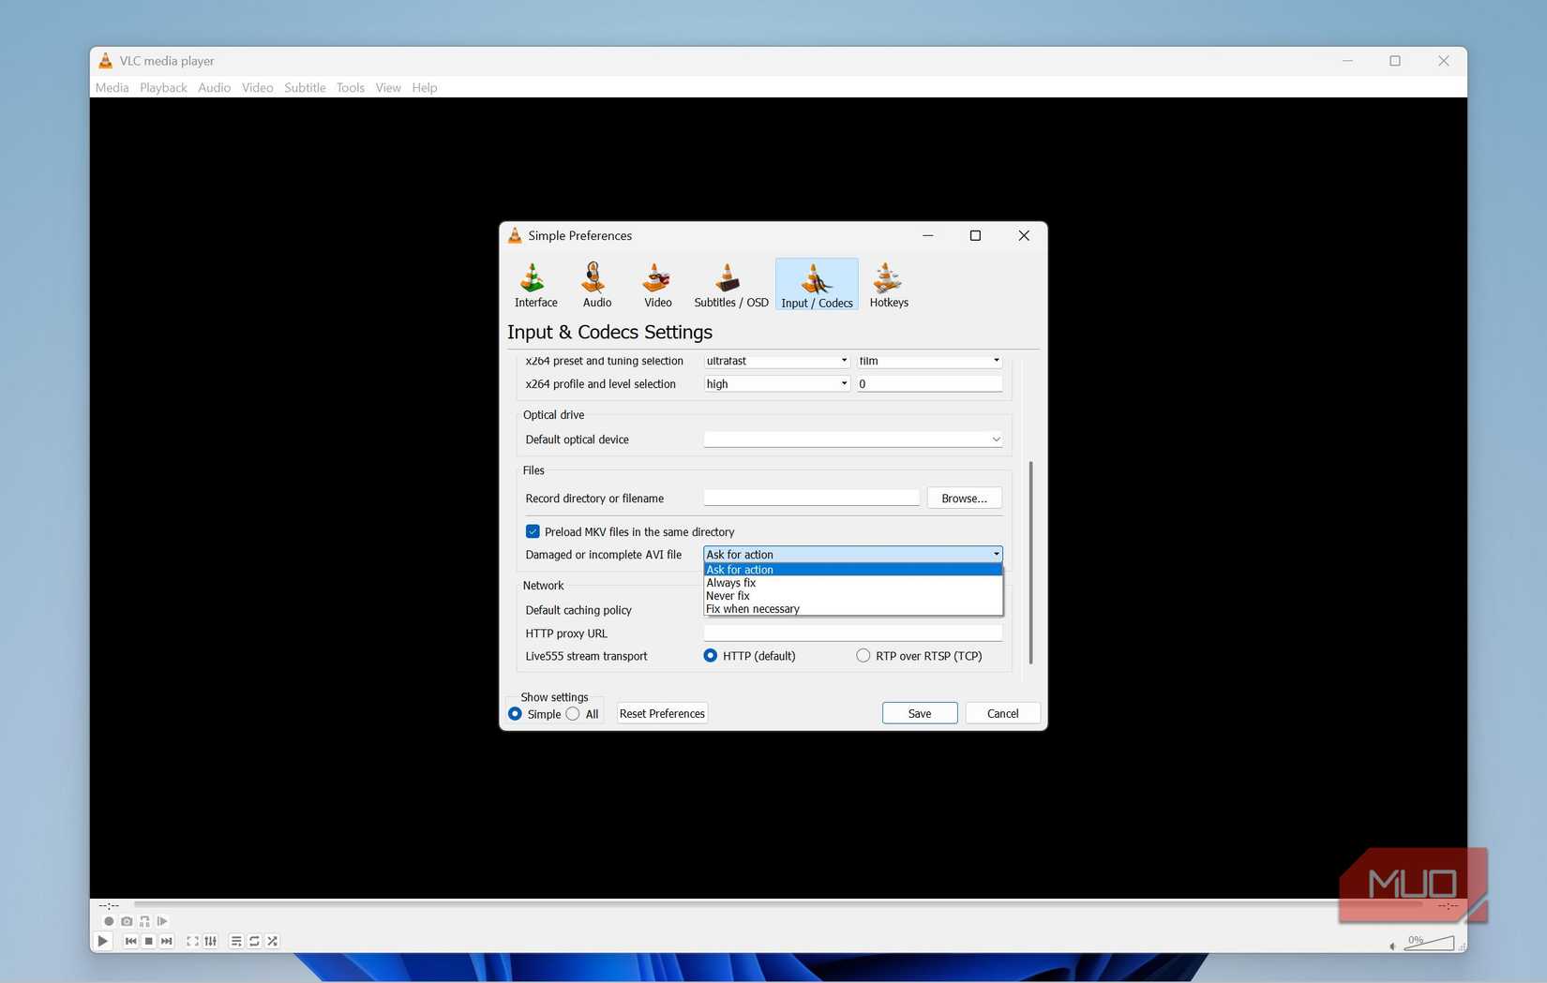
Task: Click the Record button
Action: (x=109, y=921)
